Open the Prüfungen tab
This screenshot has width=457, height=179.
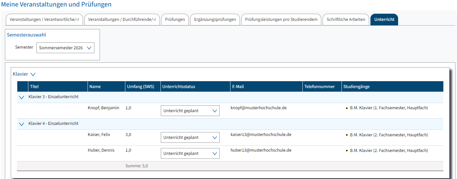coord(175,20)
